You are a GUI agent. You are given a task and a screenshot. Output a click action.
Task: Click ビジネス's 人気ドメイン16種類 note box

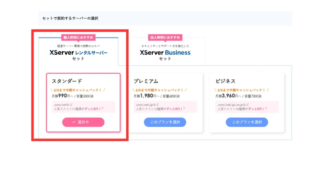(x=247, y=107)
